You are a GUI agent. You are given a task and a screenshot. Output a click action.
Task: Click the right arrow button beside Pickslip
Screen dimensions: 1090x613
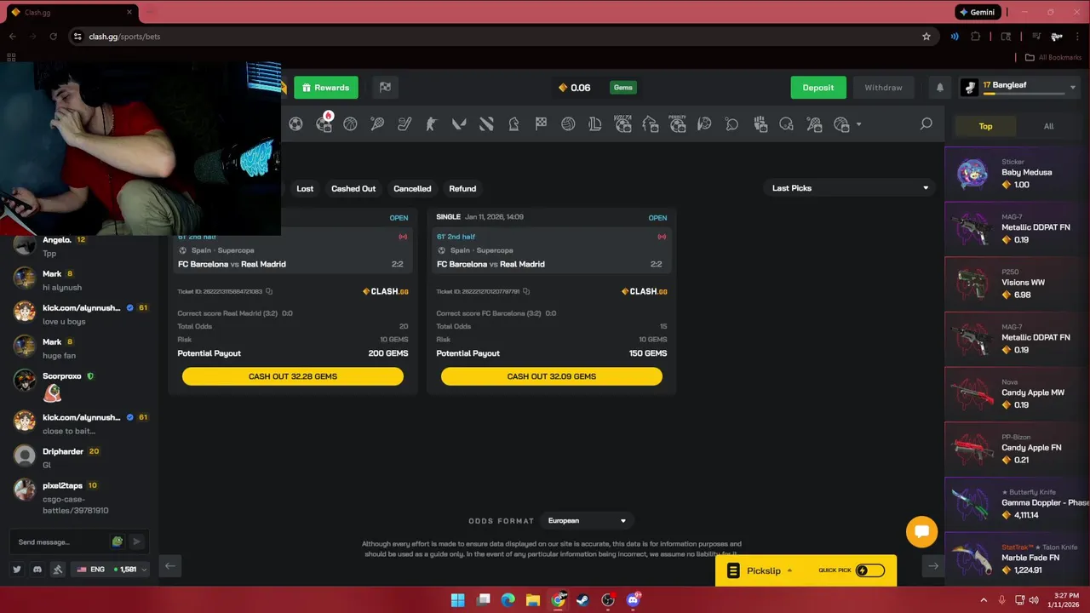[933, 566]
